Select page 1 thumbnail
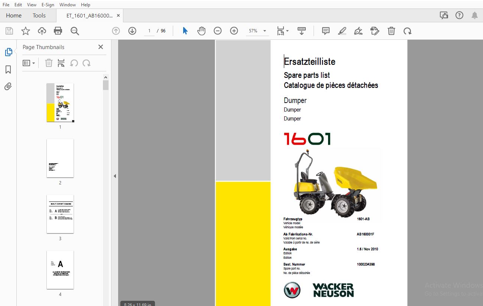This screenshot has height=306, width=483. [x=60, y=103]
